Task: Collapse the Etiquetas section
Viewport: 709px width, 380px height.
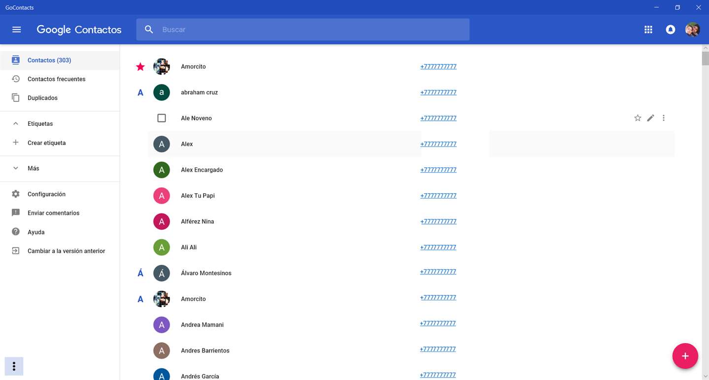Action: point(16,124)
